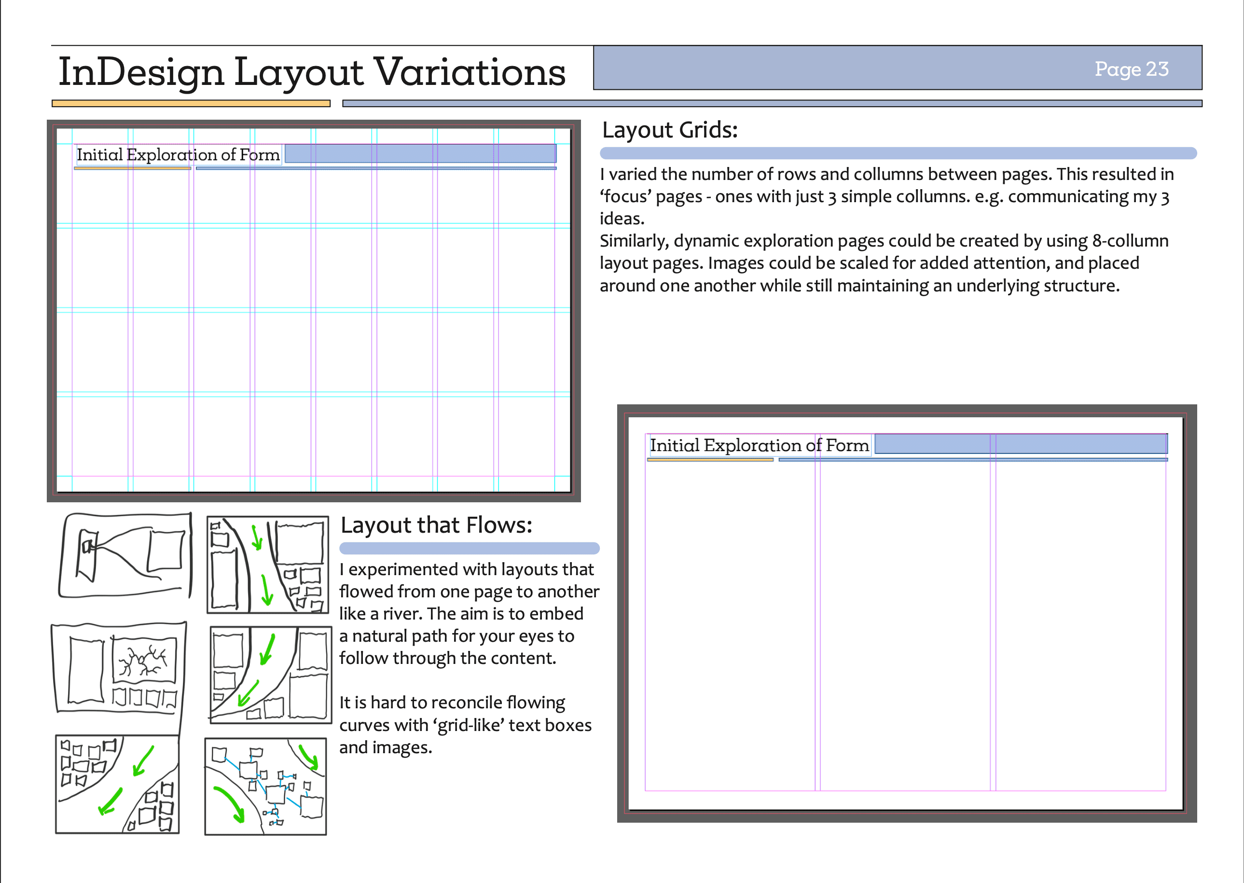This screenshot has height=883, width=1244.
Task: Click the funnel-shaped layout sketch
Action: pos(125,555)
